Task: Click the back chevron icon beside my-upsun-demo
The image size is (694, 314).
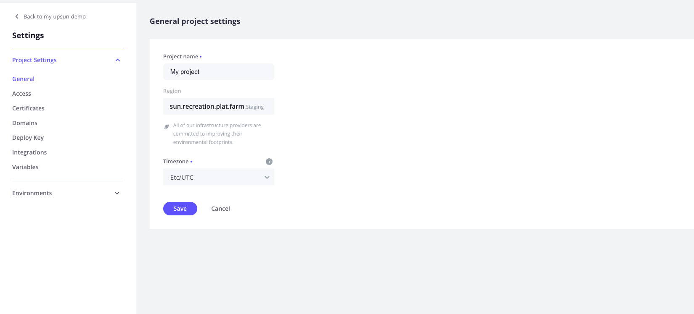Action: (16, 16)
